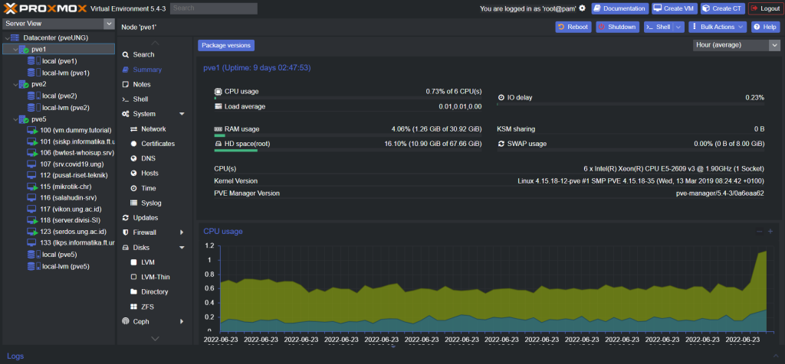Click the Disks drive icon

pos(126,247)
